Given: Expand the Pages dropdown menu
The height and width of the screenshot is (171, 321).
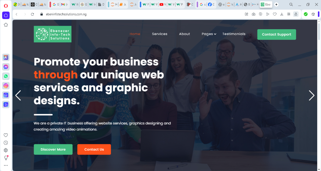Looking at the screenshot, I should 209,34.
